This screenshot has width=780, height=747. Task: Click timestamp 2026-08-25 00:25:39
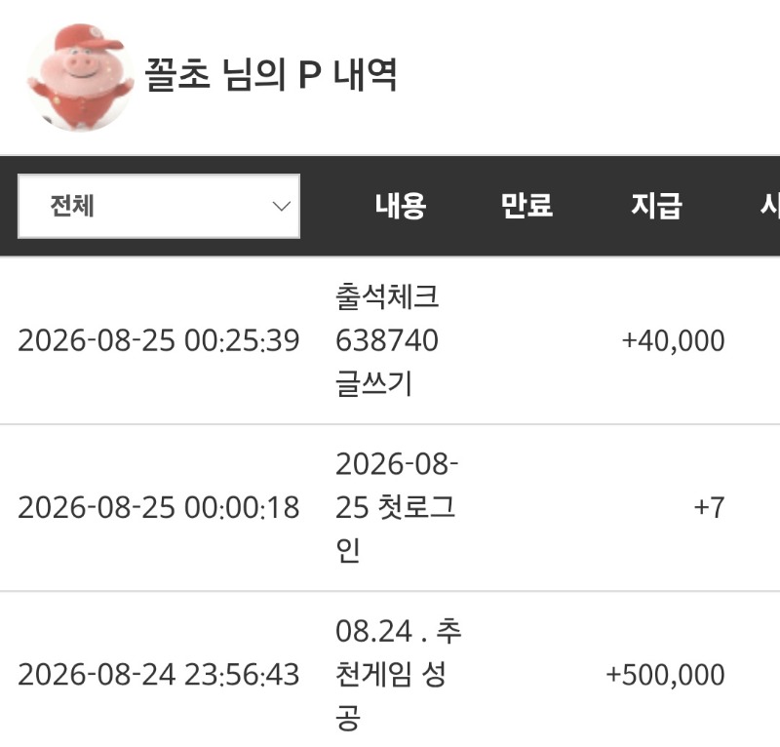(x=159, y=341)
